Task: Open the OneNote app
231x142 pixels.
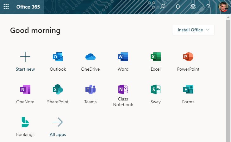Action: (x=25, y=90)
